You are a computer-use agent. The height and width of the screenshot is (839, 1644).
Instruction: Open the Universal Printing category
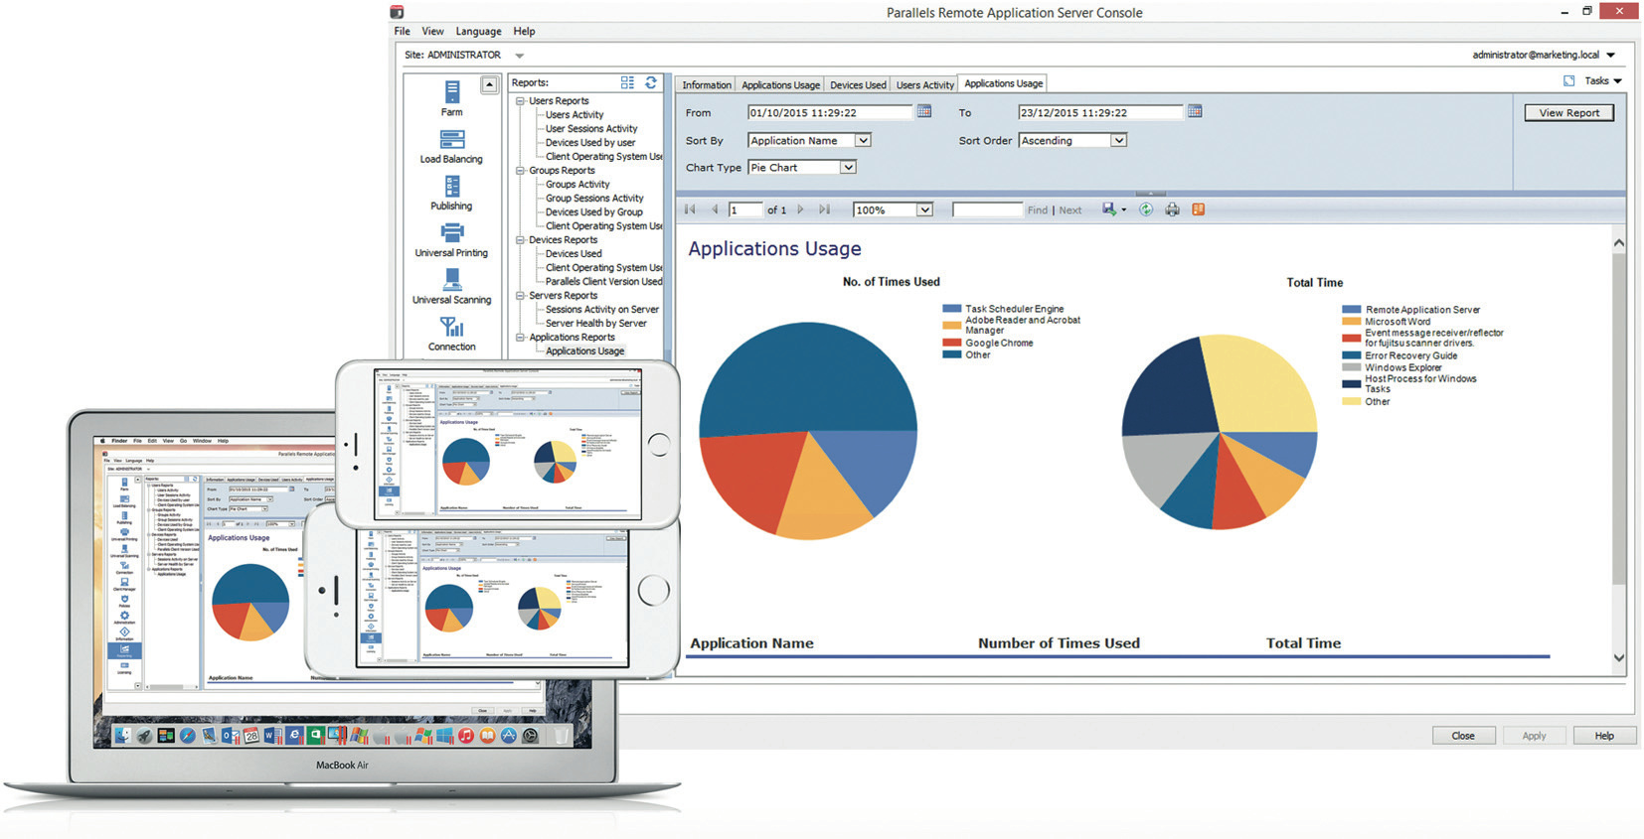[451, 239]
